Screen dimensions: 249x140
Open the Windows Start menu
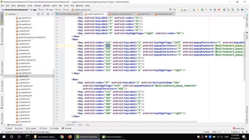pos(4,136)
